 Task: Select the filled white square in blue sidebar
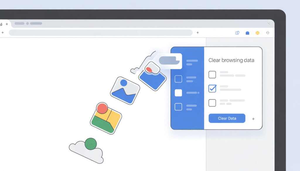[x=178, y=93]
